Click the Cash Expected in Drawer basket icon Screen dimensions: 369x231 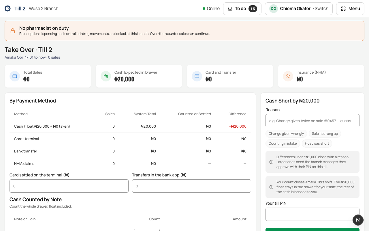(x=106, y=76)
